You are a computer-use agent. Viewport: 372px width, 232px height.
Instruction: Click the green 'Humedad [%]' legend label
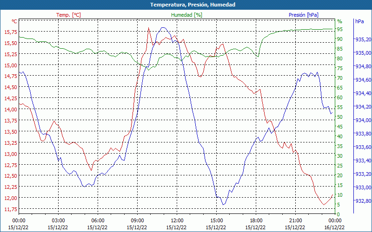tap(187, 15)
